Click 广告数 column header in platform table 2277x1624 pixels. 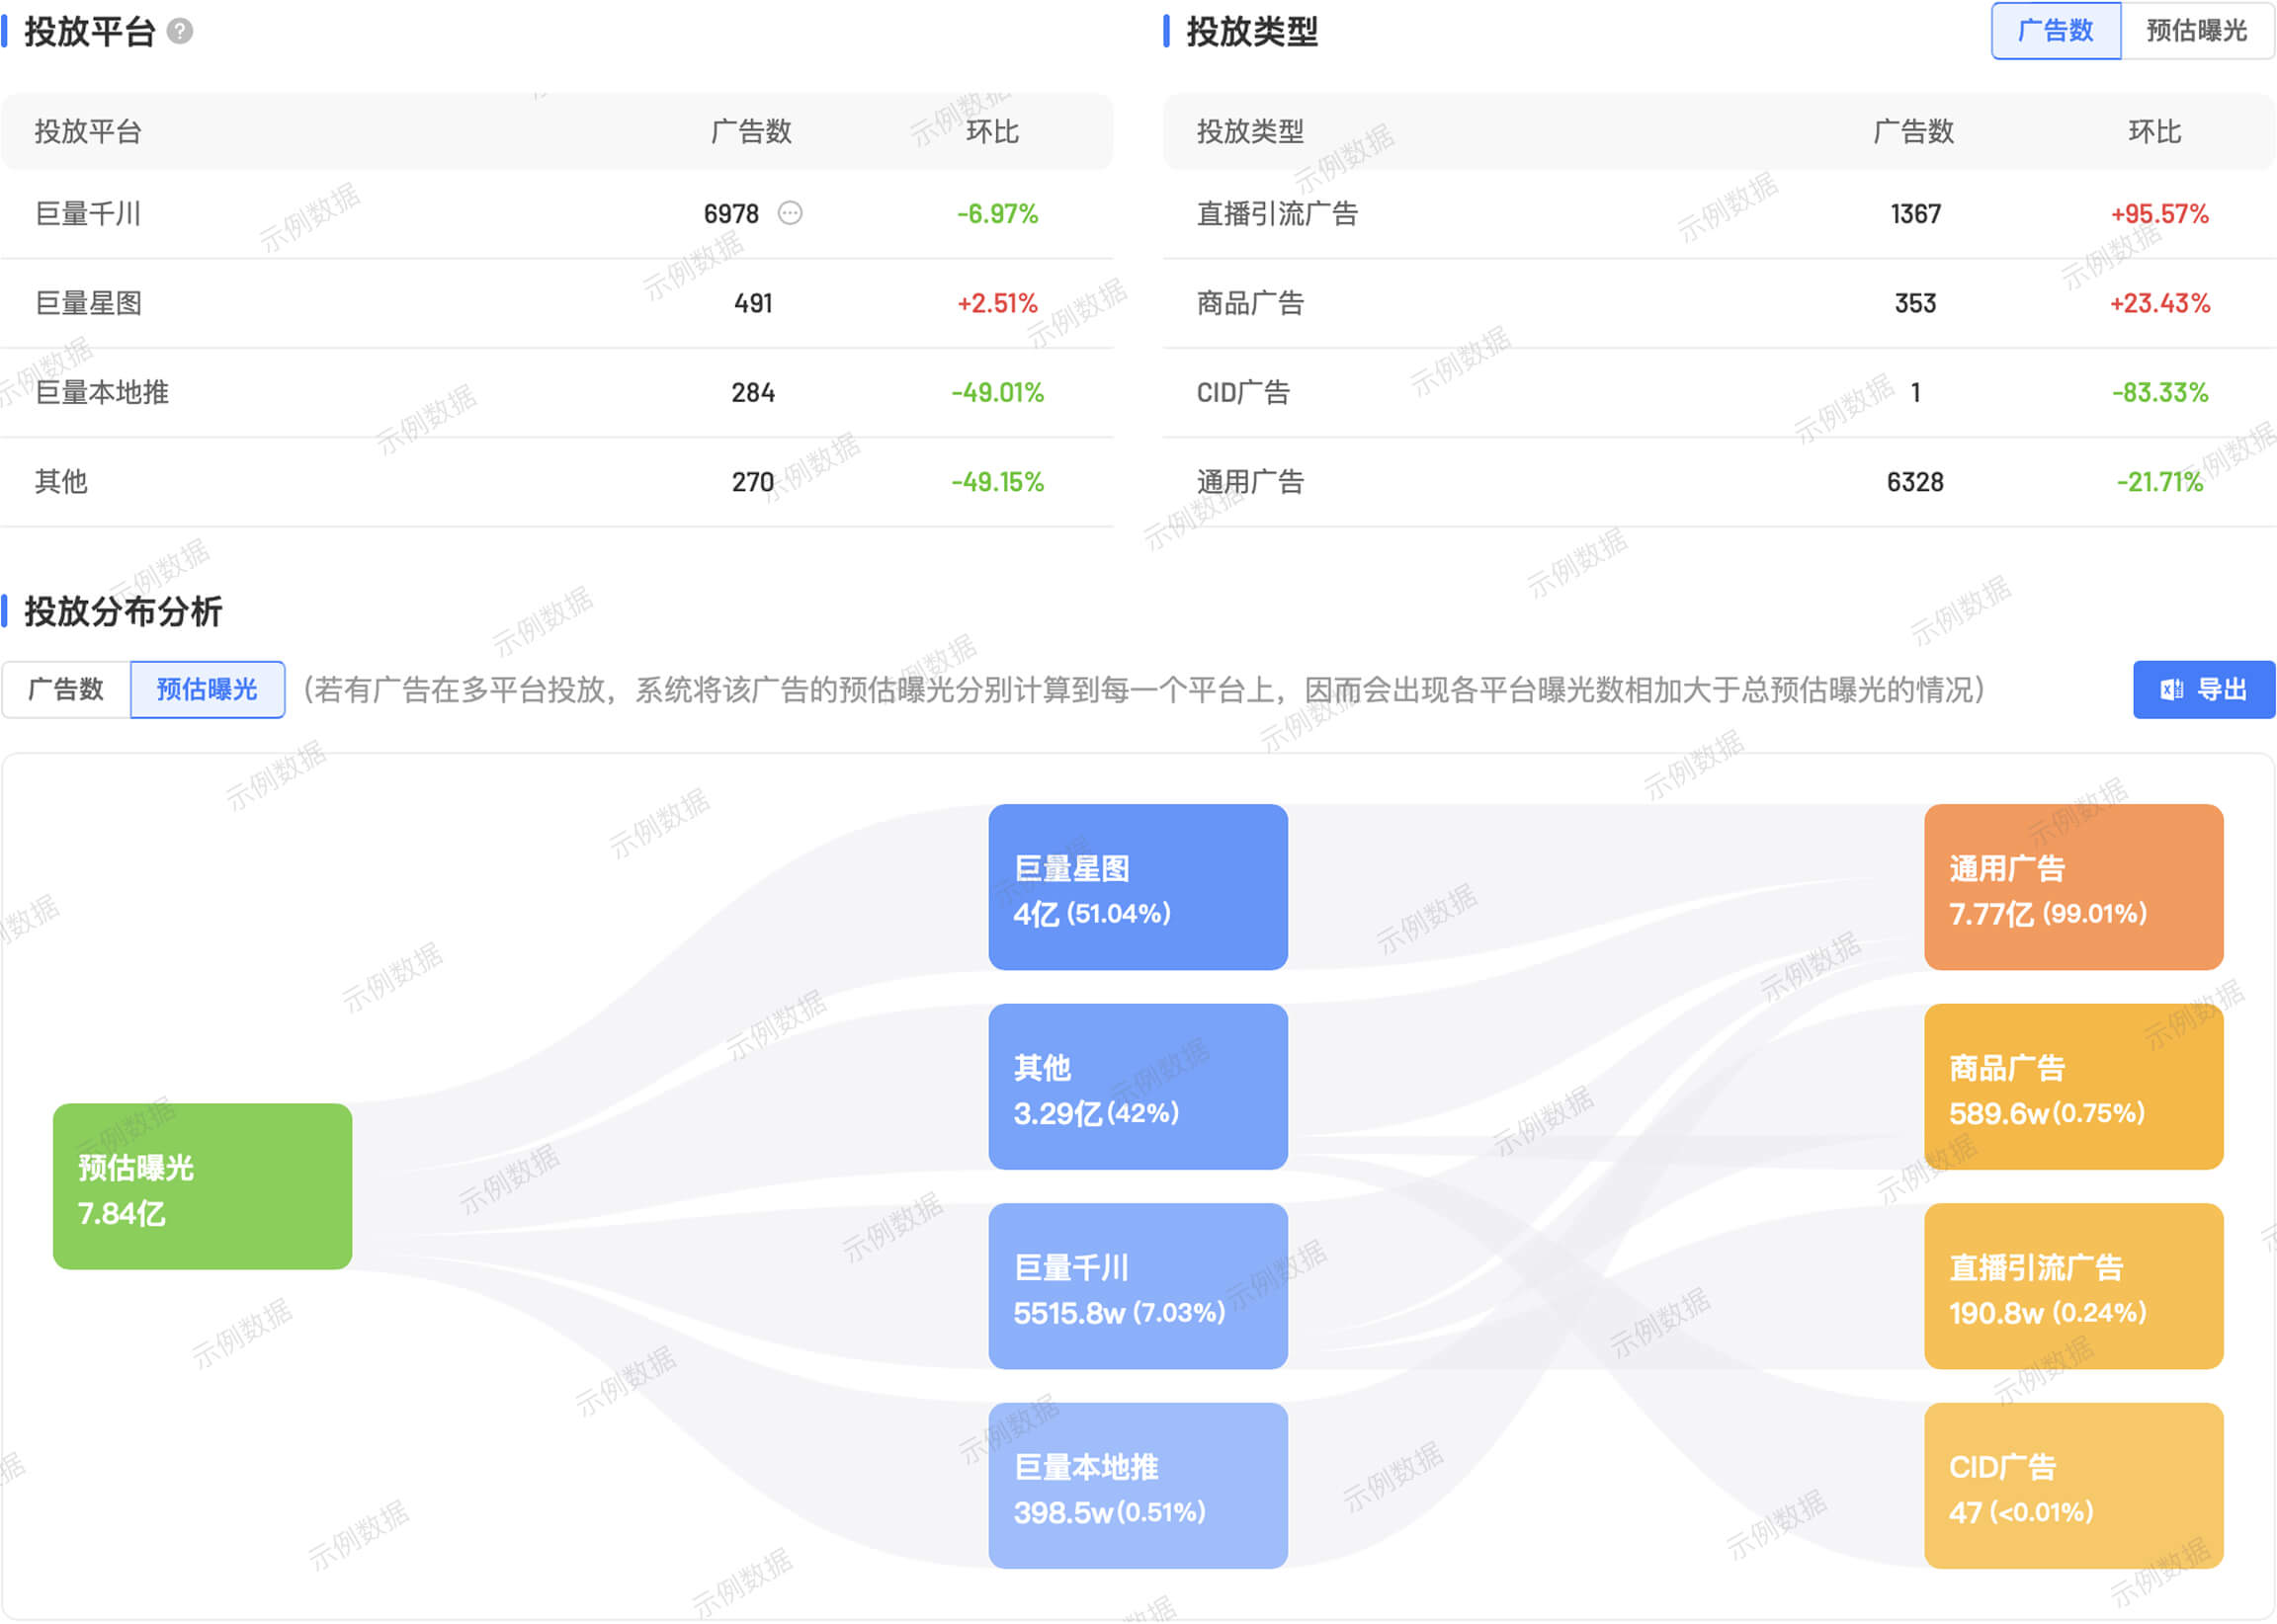(x=751, y=131)
